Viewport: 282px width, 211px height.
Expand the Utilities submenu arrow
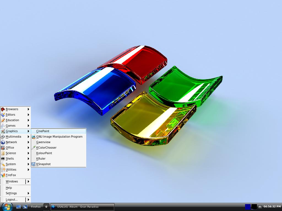pyautogui.click(x=28, y=170)
